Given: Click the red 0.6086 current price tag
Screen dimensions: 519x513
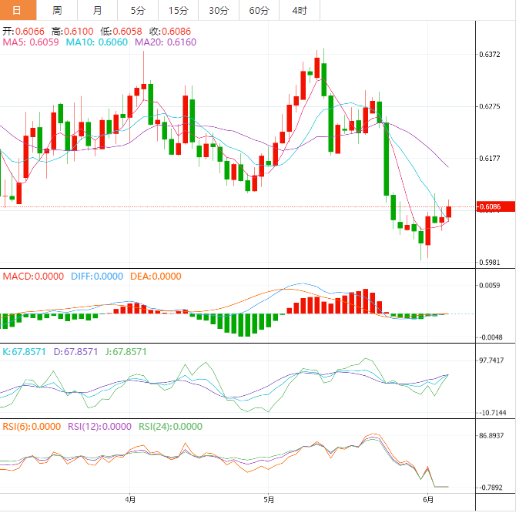Looking at the screenshot, I should point(491,206).
